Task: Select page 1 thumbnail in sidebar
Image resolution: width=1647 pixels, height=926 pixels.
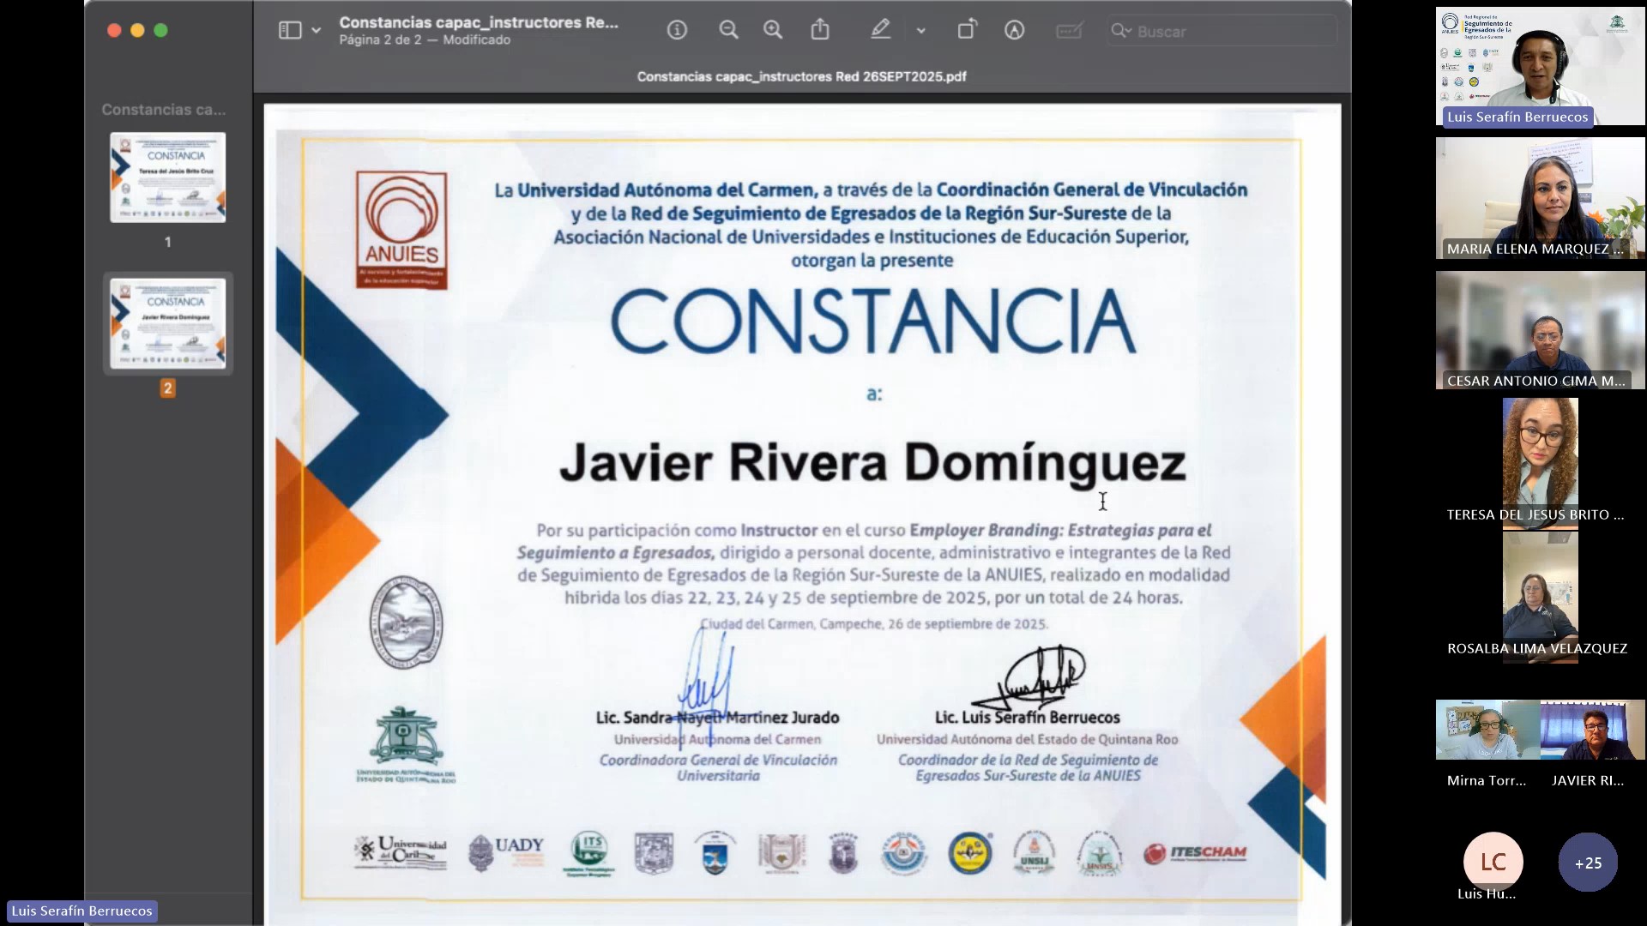Action: coord(168,177)
